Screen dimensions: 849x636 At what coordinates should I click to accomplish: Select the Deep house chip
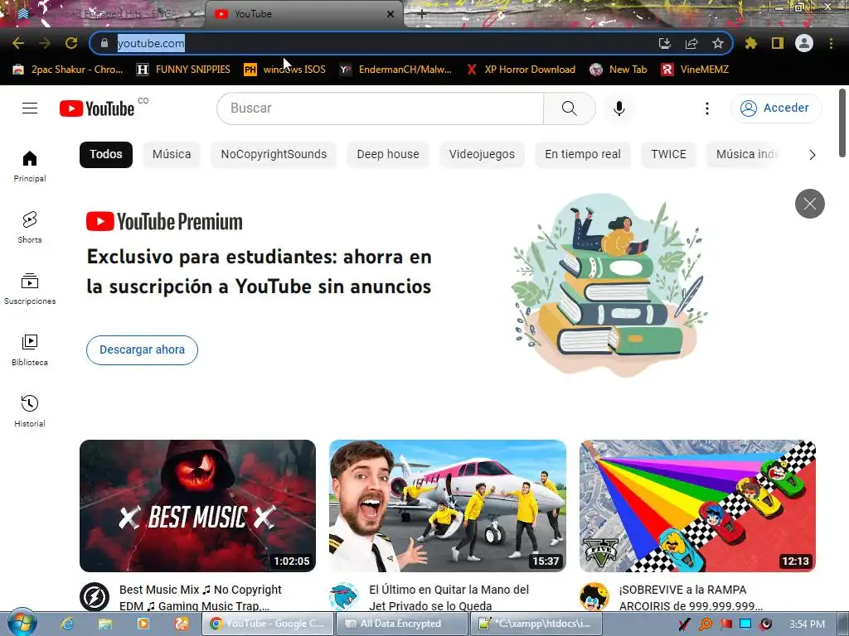tap(388, 155)
